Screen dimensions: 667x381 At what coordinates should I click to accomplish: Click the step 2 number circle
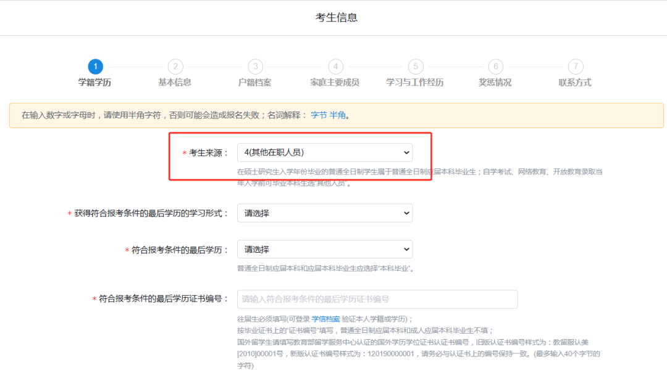pyautogui.click(x=175, y=67)
